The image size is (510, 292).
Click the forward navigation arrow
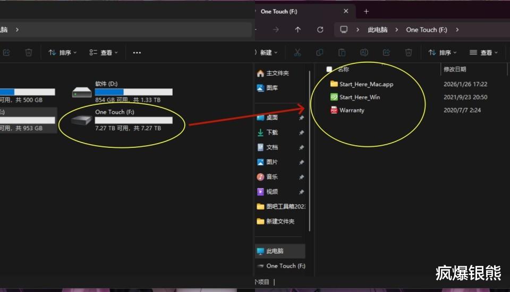click(x=276, y=30)
